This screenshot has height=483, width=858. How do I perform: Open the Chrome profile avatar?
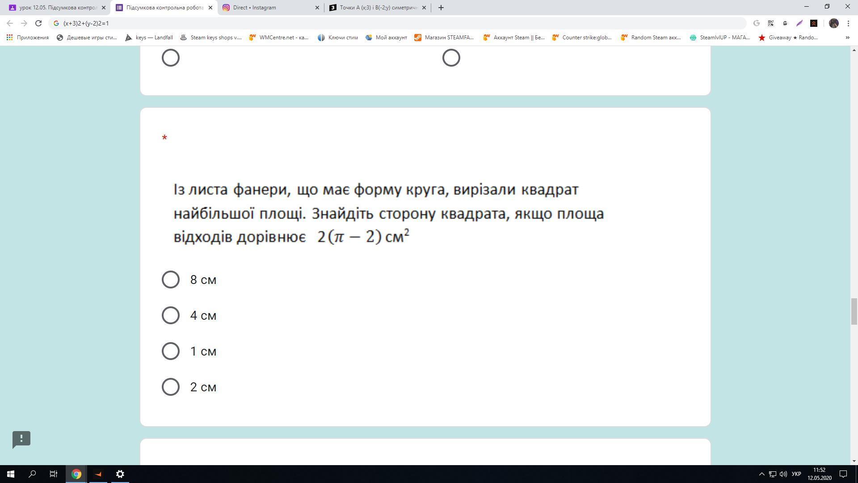tap(833, 23)
